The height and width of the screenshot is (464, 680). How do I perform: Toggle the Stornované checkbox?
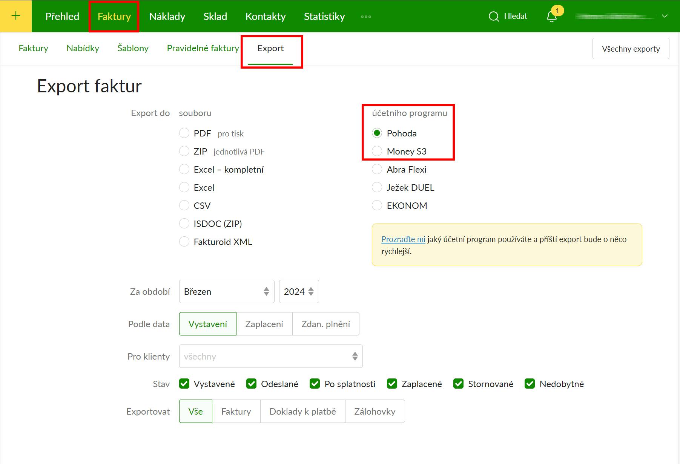(459, 384)
